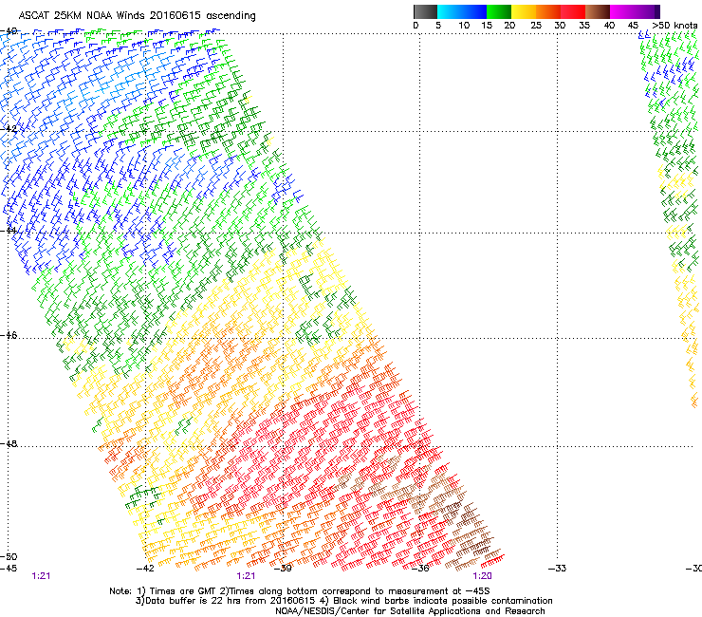Click the legend value 25
The width and height of the screenshot is (702, 617).
[536, 26]
